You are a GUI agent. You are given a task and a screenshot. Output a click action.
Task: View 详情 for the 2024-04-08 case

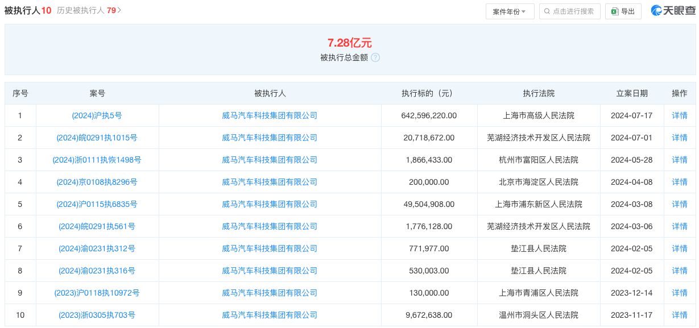click(x=680, y=182)
